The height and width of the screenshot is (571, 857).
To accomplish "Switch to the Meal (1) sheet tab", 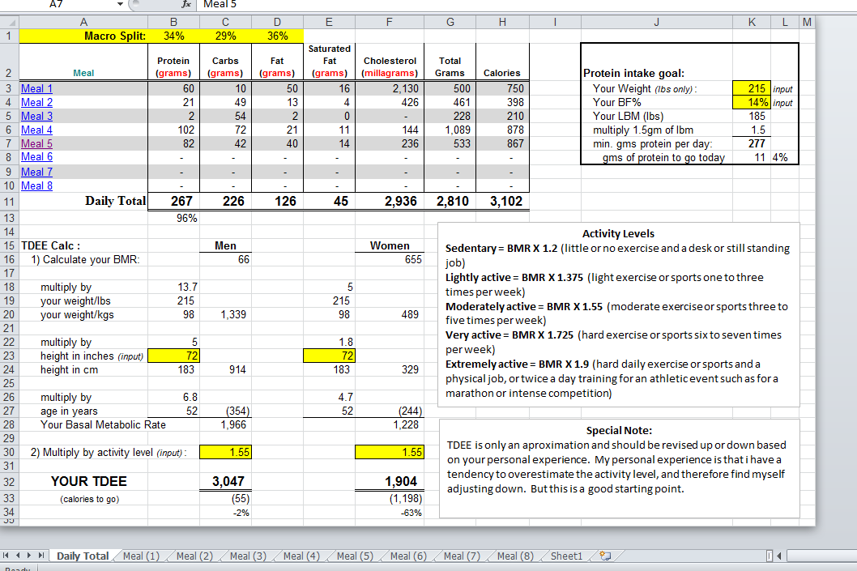I will pos(141,556).
